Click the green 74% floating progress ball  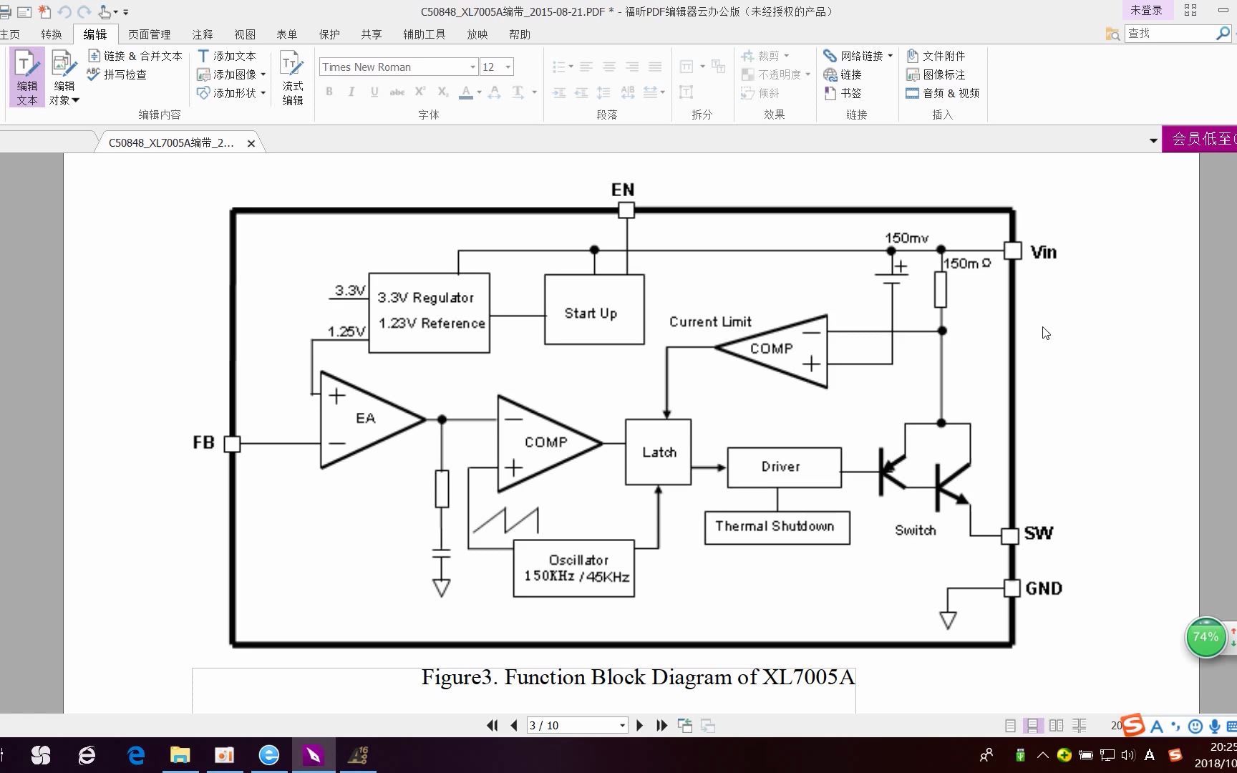1206,637
